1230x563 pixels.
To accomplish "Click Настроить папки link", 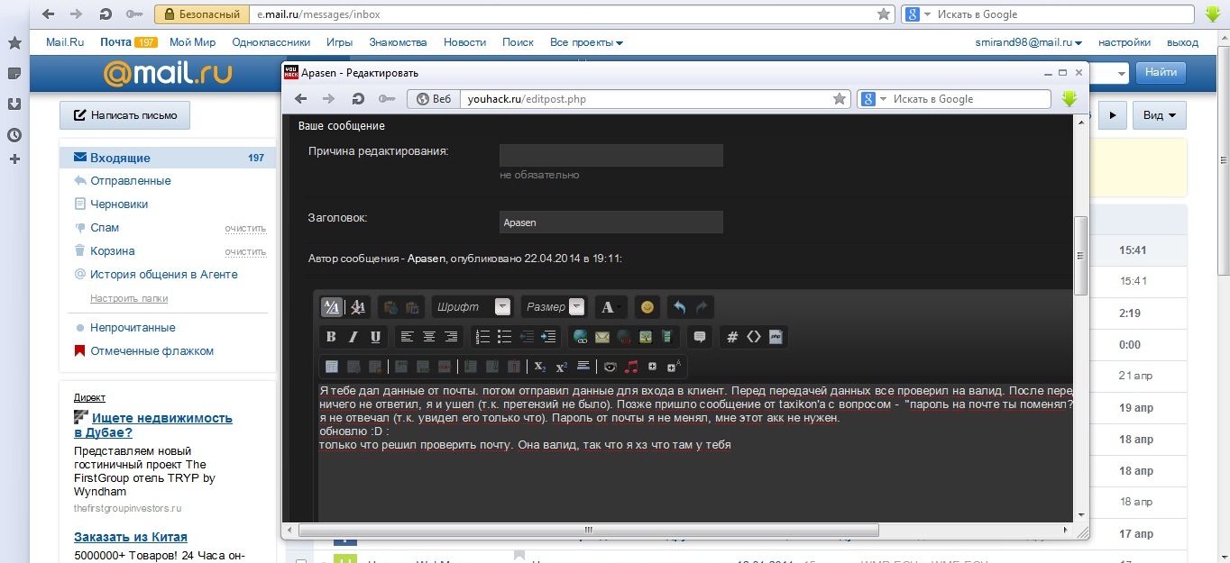I will click(129, 298).
